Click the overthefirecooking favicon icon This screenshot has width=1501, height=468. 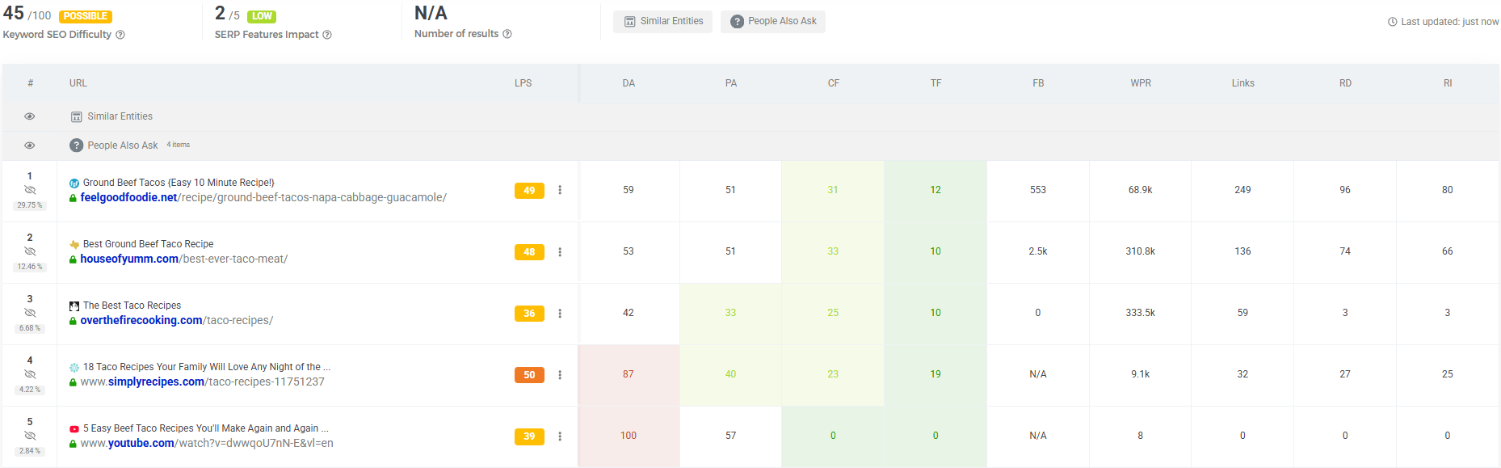pos(74,306)
